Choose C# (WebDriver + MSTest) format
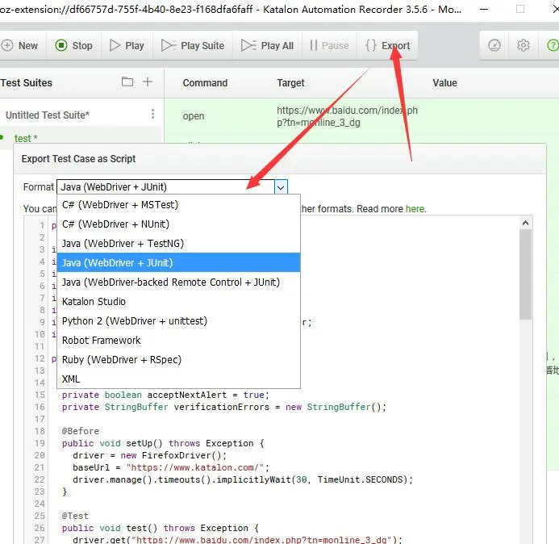This screenshot has width=559, height=544. click(178, 205)
